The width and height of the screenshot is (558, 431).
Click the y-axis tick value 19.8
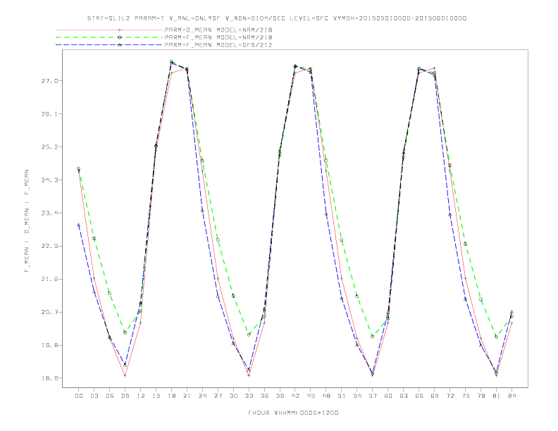(x=49, y=345)
